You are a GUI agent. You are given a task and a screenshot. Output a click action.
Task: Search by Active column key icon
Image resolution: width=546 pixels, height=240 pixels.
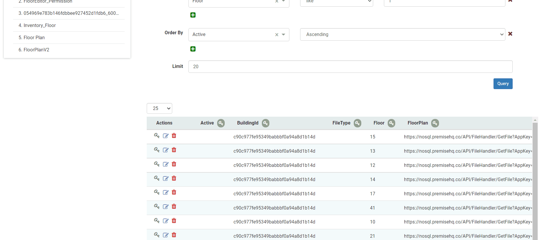point(221,123)
